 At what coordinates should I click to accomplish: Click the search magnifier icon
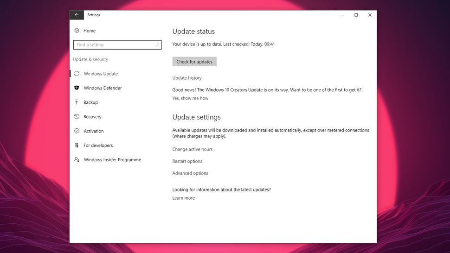(x=157, y=44)
